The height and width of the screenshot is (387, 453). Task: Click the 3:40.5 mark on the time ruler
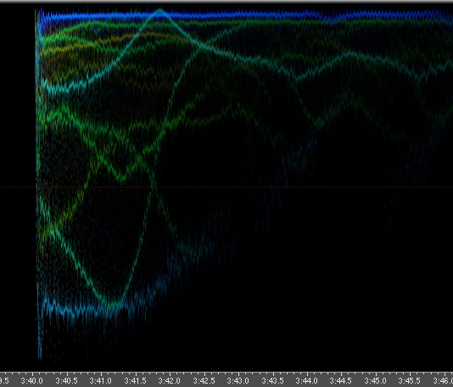pyautogui.click(x=66, y=381)
